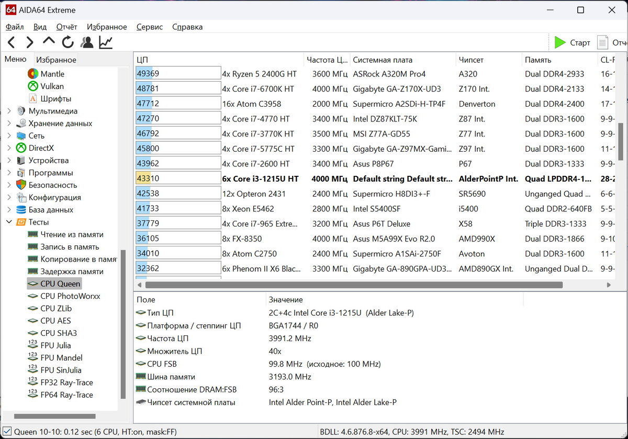This screenshot has width=628, height=439.
Task: Click the Устройства devices icon
Action: point(21,160)
